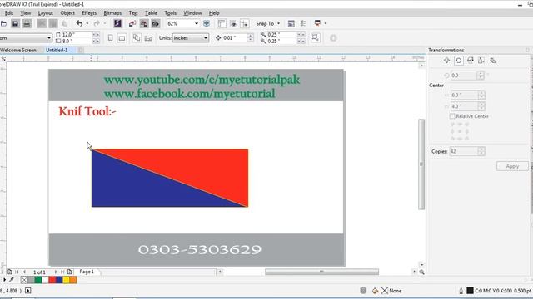The image size is (533, 299).
Task: Click the page width stepper arrows
Action: (x=96, y=35)
